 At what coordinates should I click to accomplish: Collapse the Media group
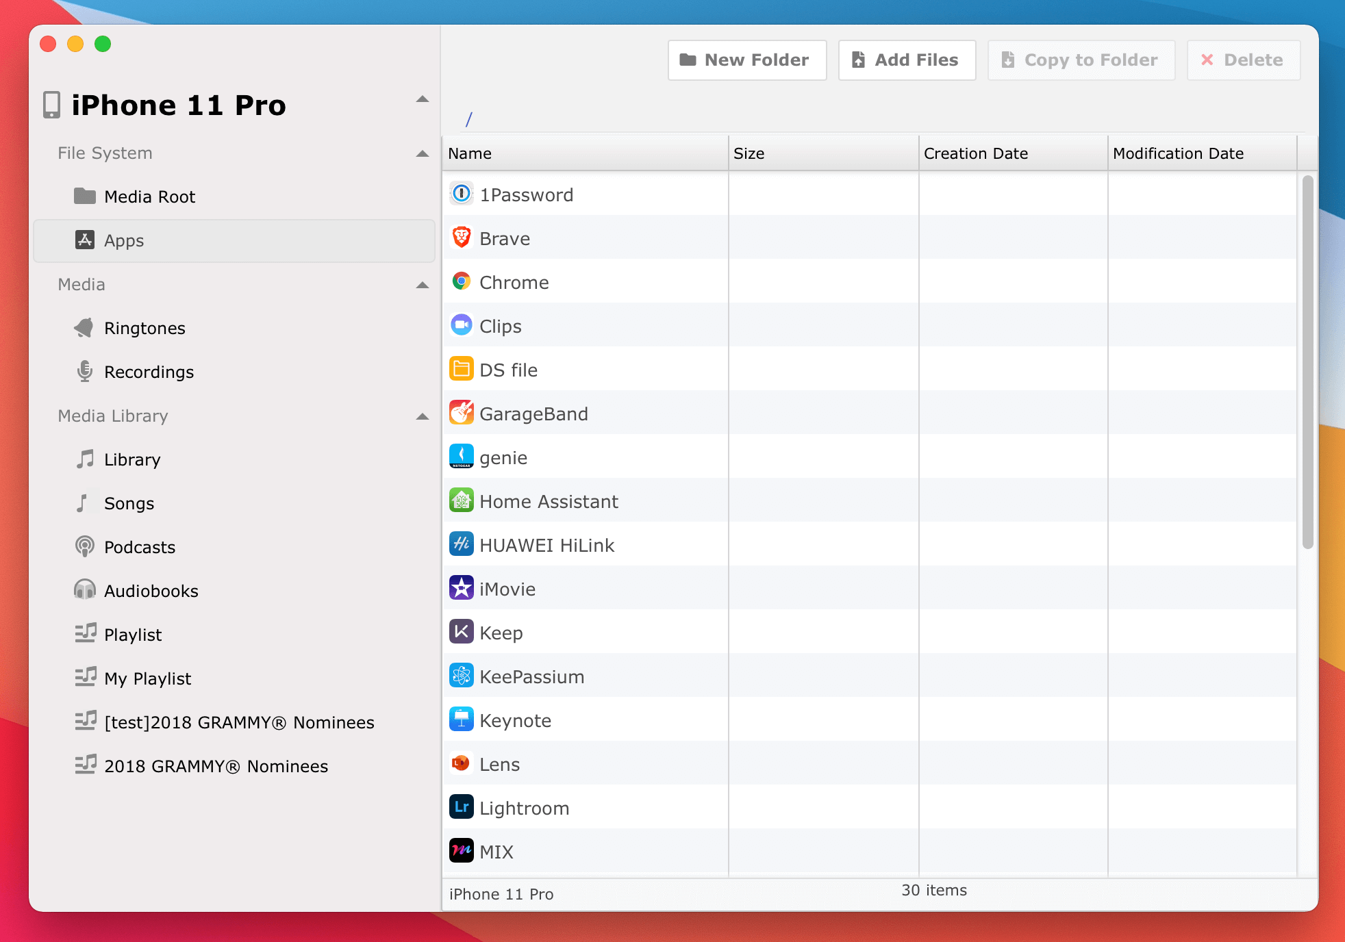(423, 285)
